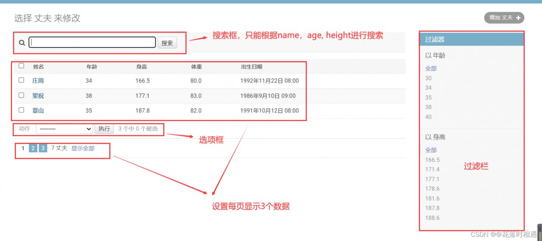Click the 执行 button
The width and height of the screenshot is (542, 241).
[x=104, y=129]
